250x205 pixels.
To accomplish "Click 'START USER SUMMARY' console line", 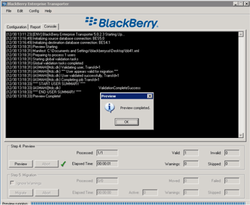I will (x=46, y=84).
